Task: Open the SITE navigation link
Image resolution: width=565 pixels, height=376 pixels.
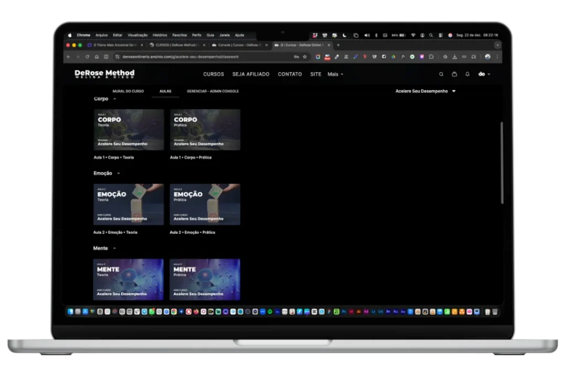Action: point(316,74)
